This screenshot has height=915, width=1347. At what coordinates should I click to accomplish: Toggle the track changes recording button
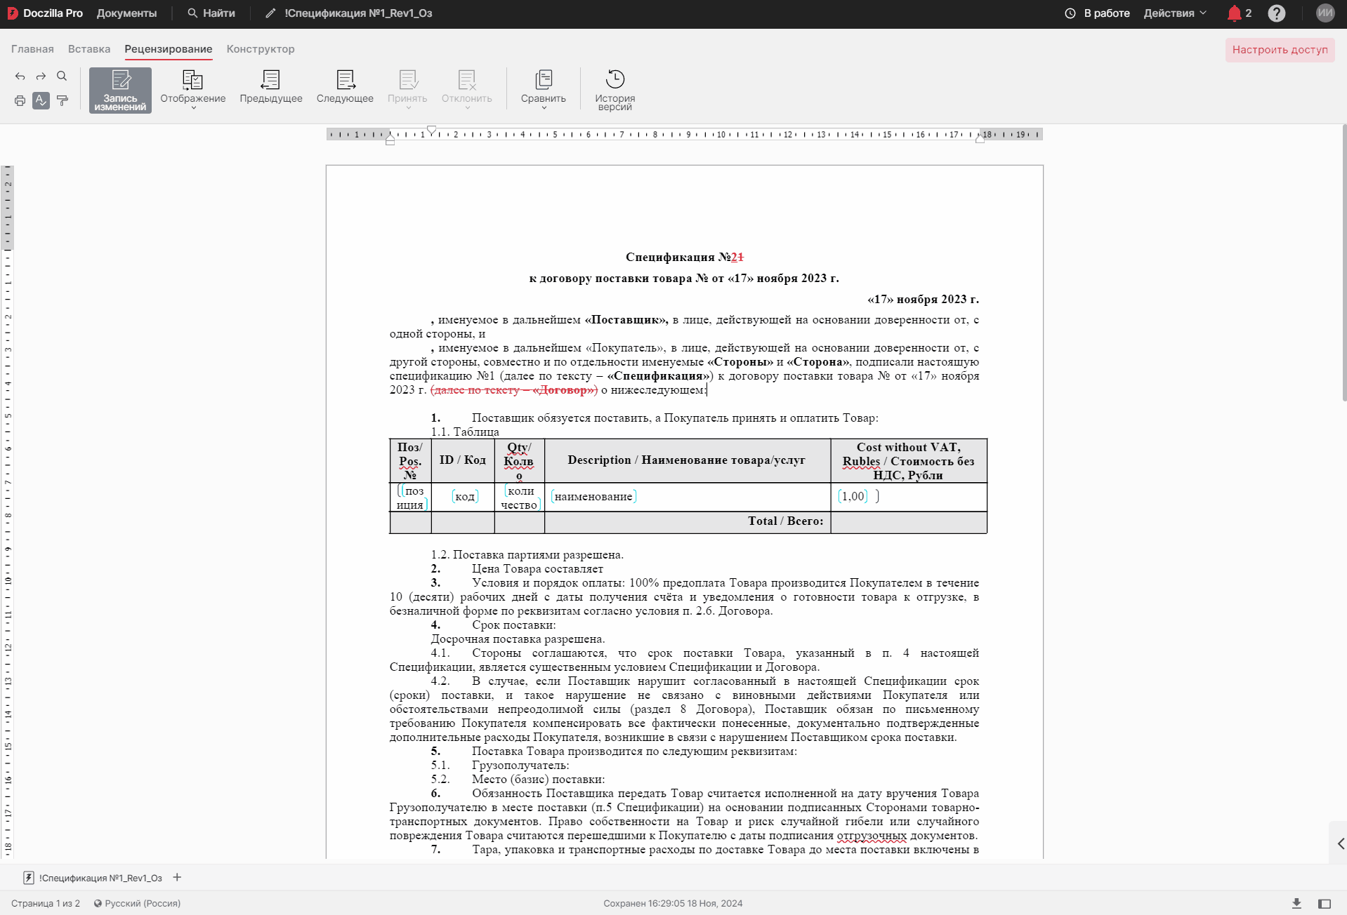click(120, 90)
